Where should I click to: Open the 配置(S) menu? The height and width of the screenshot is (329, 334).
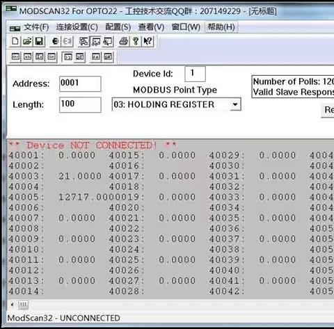coord(118,27)
